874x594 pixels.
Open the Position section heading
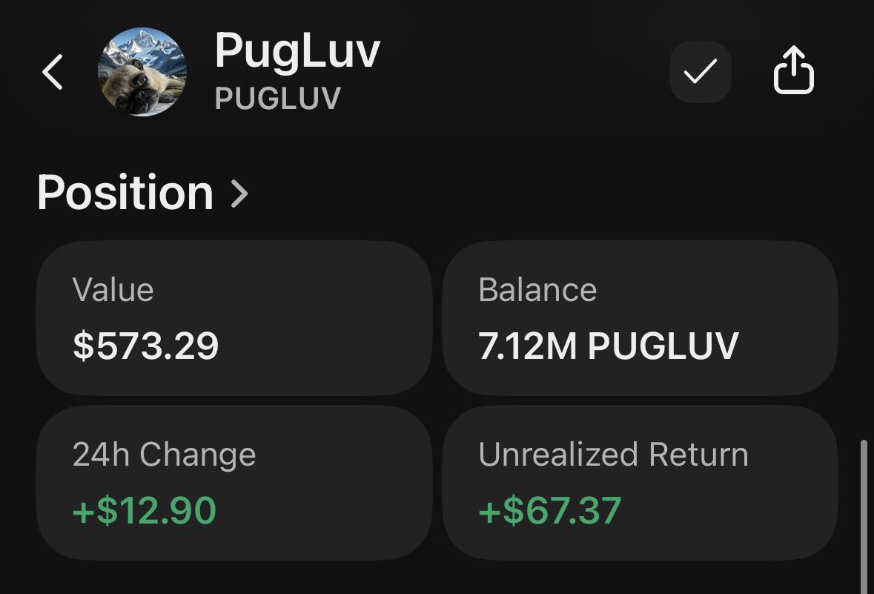coord(125,193)
